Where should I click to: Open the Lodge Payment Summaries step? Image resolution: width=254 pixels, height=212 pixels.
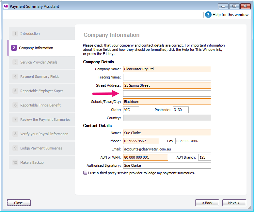[x=41, y=148]
